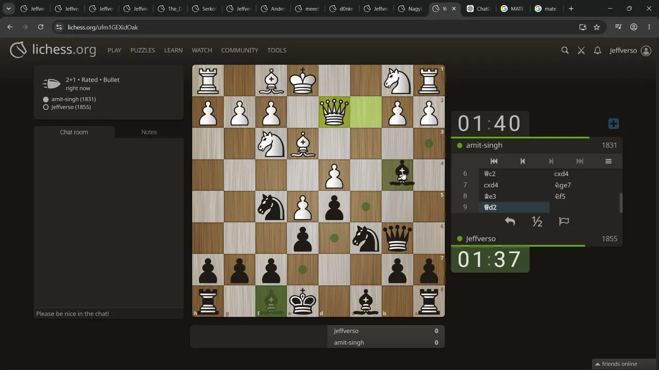Open Jeffverso (1855) profile link in game info

(x=71, y=107)
